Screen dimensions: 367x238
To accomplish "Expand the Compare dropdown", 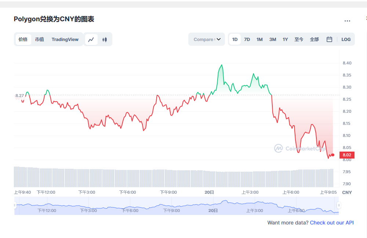I will coord(207,40).
